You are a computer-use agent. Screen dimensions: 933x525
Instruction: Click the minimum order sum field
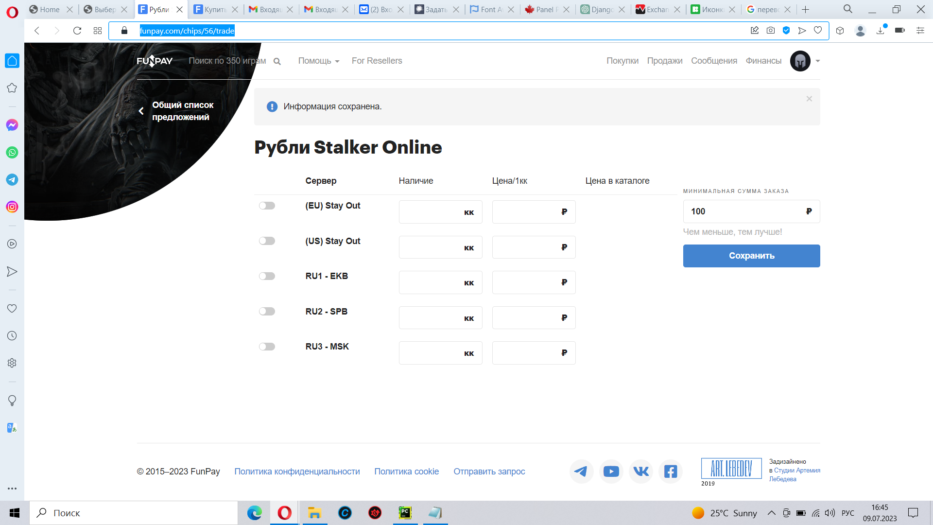point(751,211)
